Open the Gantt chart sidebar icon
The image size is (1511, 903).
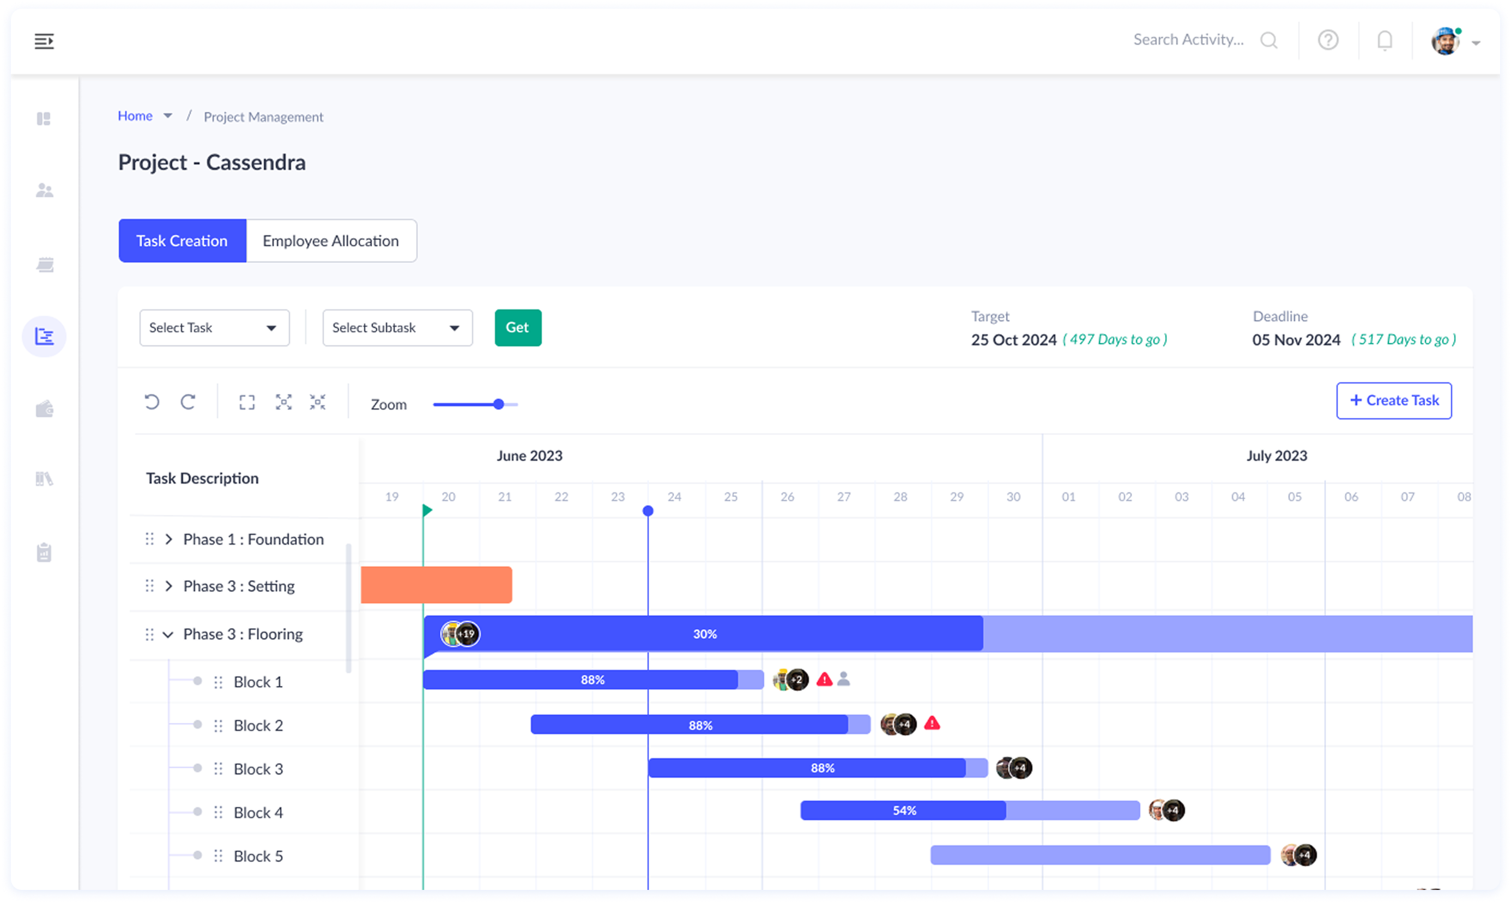click(45, 337)
